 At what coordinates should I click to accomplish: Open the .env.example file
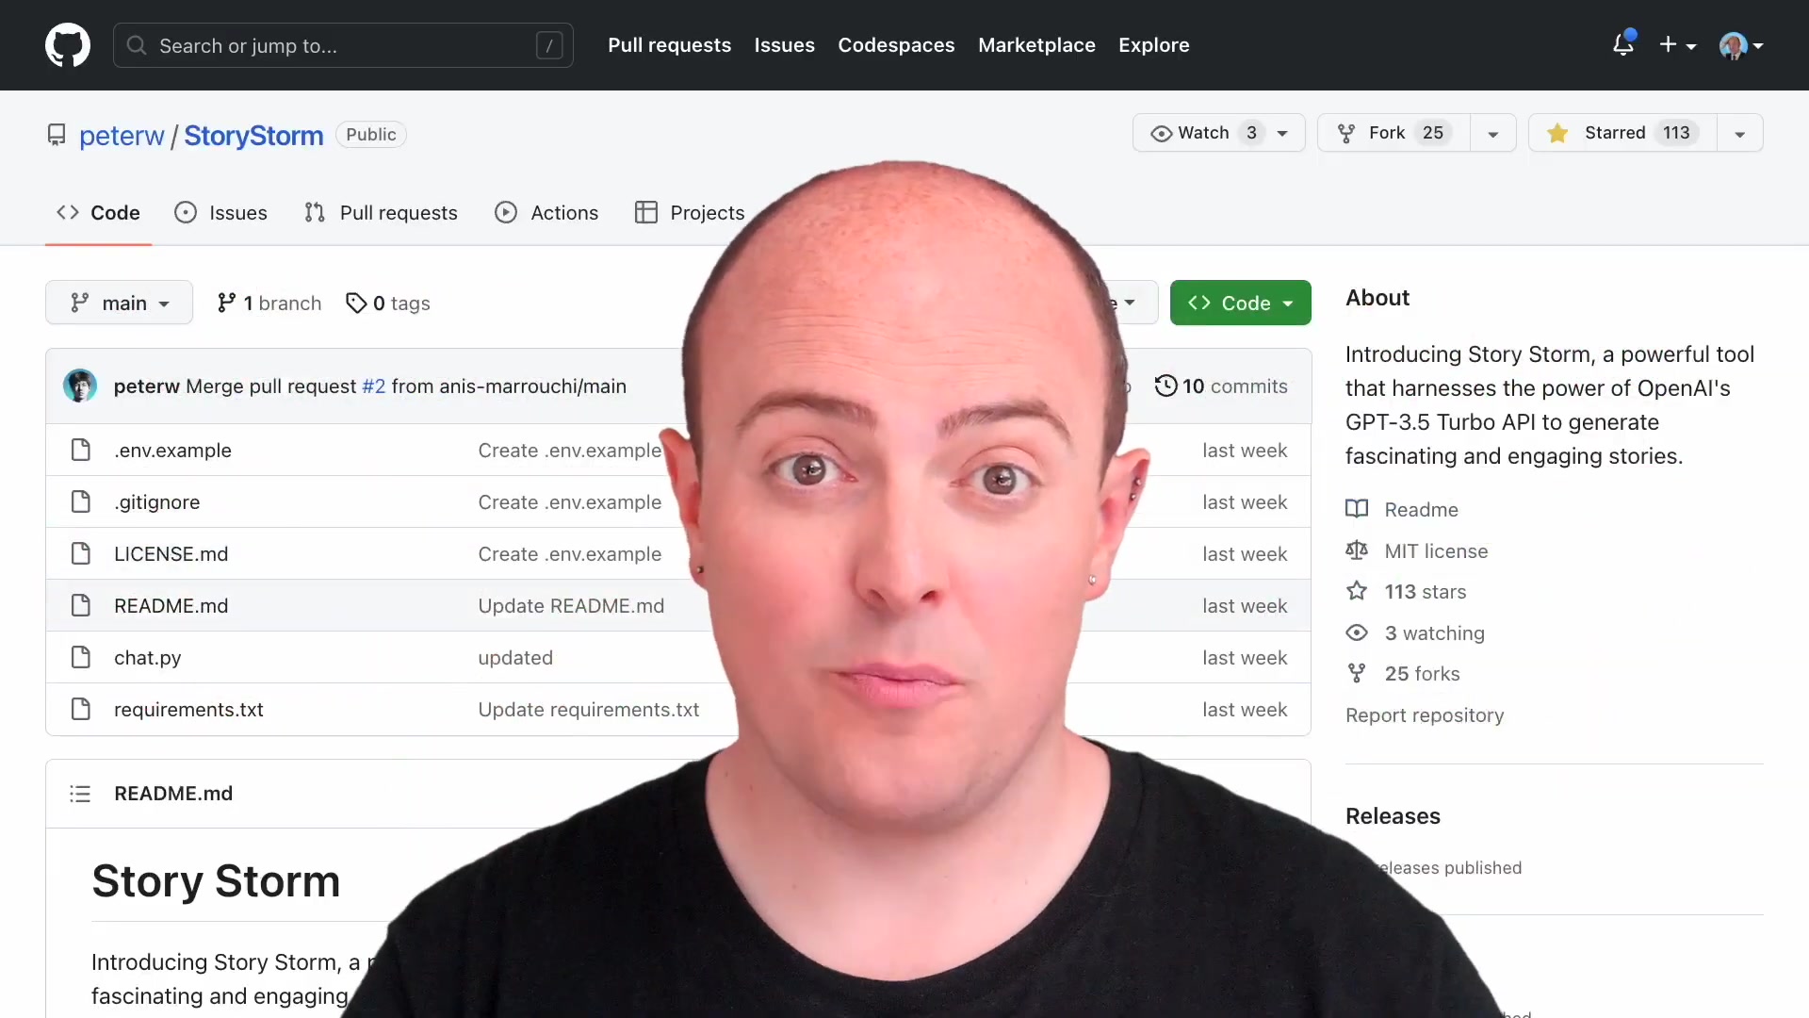pyautogui.click(x=172, y=451)
